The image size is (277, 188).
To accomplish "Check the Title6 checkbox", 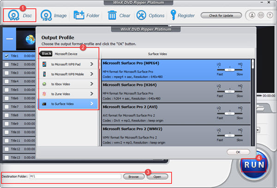I will click(x=6, y=98).
